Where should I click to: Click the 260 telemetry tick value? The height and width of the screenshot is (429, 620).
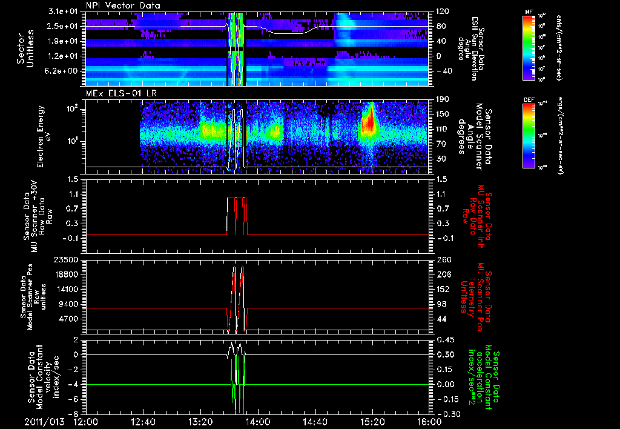(442, 260)
